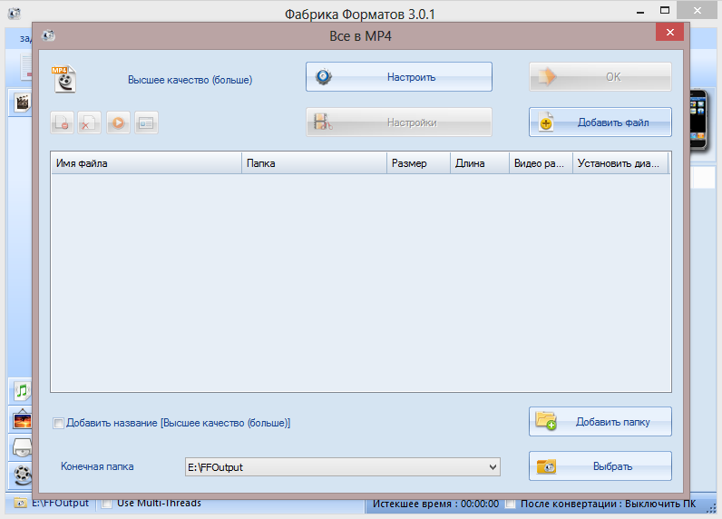Screen dimensions: 722x519
Task: Close the Все в MP4 dialog
Action: (669, 33)
